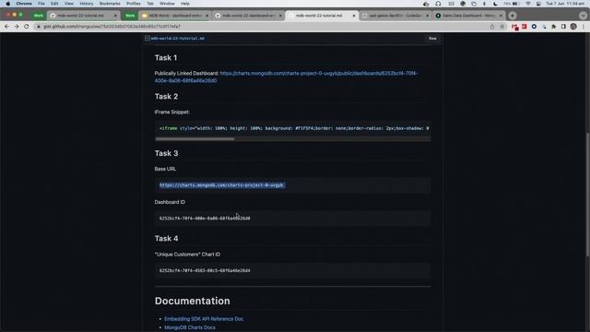Click the page vertical scrollbar

click(587, 195)
